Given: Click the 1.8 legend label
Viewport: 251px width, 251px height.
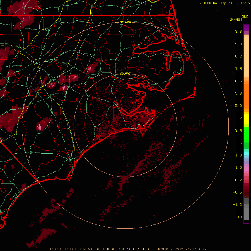Looking at the screenshot, I should tap(238, 155).
